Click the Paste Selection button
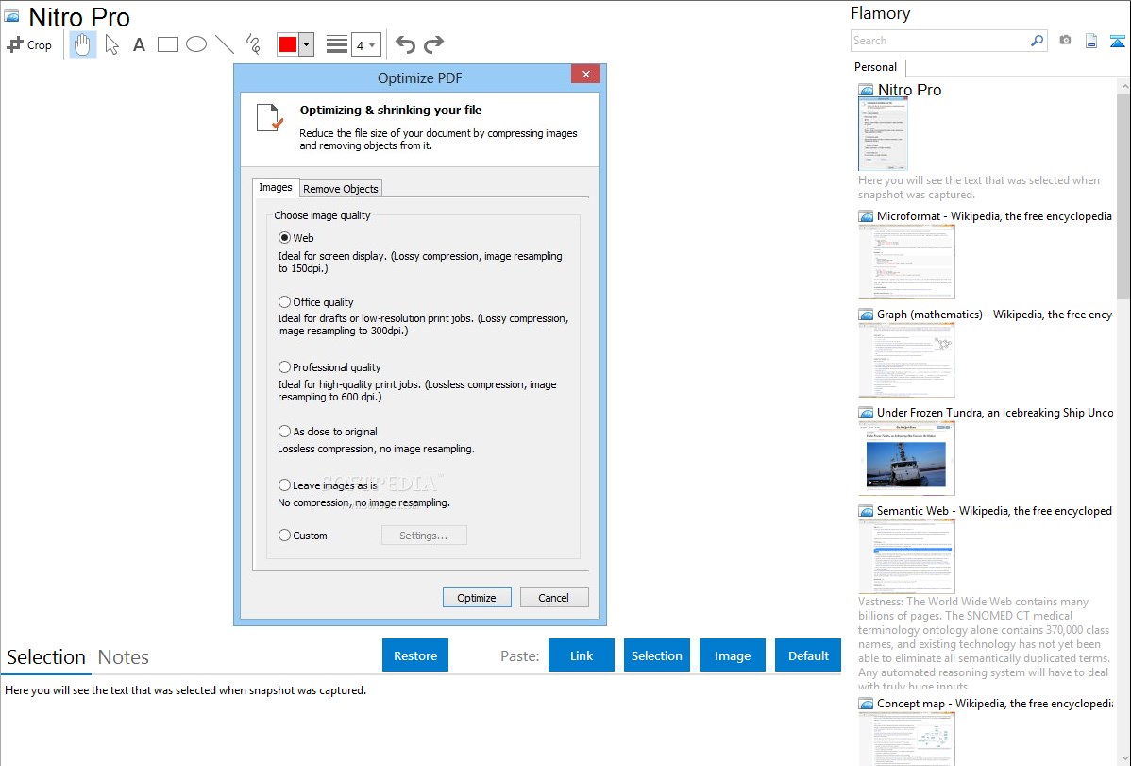The image size is (1131, 766). [x=656, y=655]
